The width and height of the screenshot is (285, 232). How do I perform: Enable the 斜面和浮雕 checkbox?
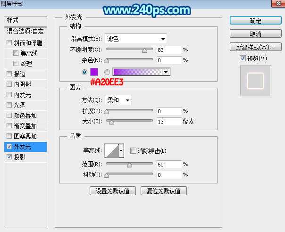(9, 43)
